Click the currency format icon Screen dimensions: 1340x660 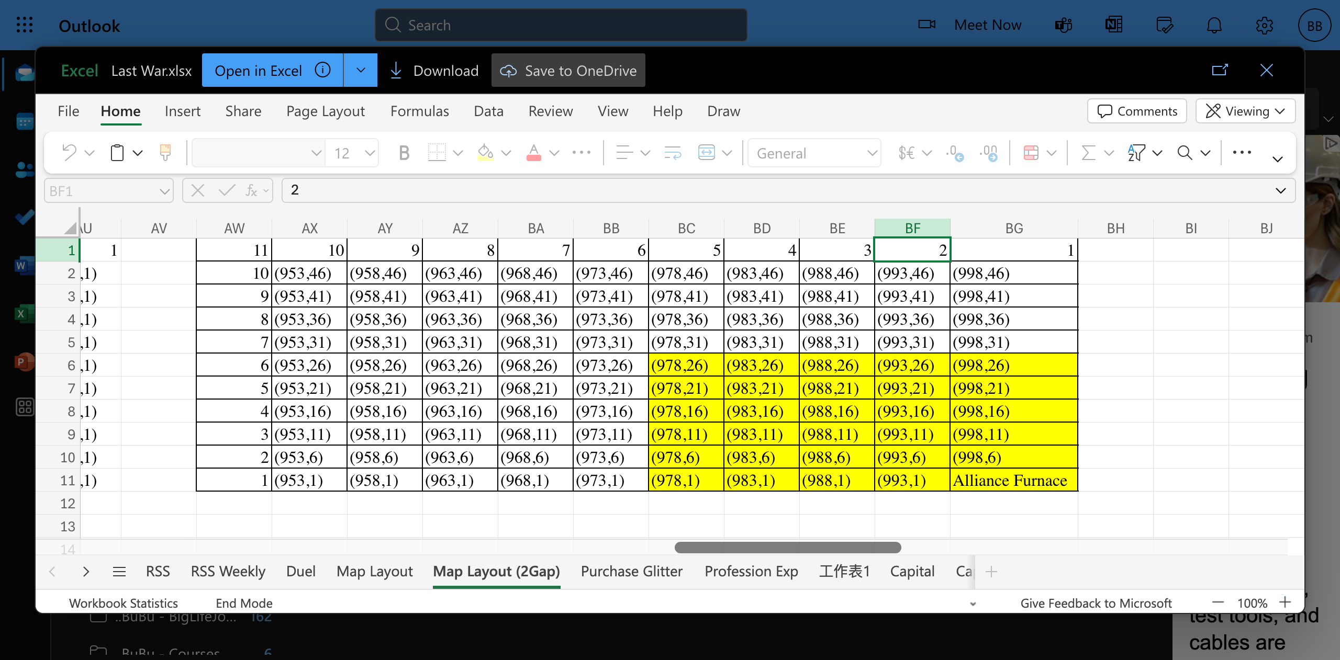tap(907, 153)
